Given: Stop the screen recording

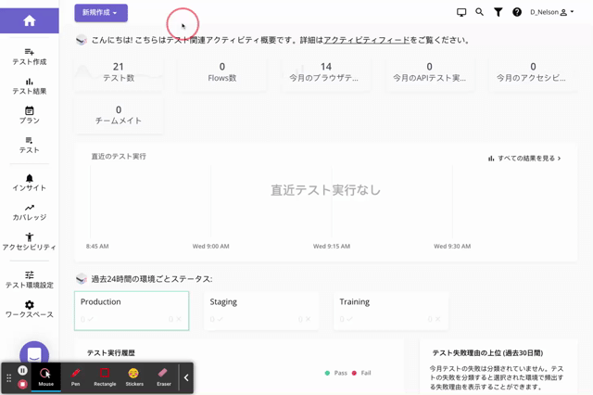Looking at the screenshot, I should click(22, 383).
